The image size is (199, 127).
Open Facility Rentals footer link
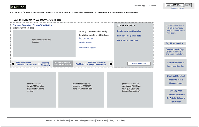pyautogui.click(x=63, y=120)
